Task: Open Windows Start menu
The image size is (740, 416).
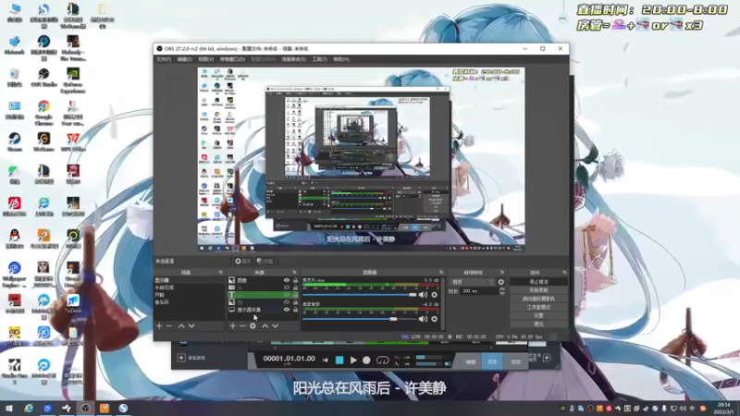Action: [8, 408]
